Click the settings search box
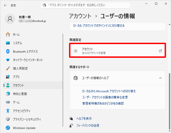Image resolution: width=171 pixels, height=133 pixels. point(85,5)
